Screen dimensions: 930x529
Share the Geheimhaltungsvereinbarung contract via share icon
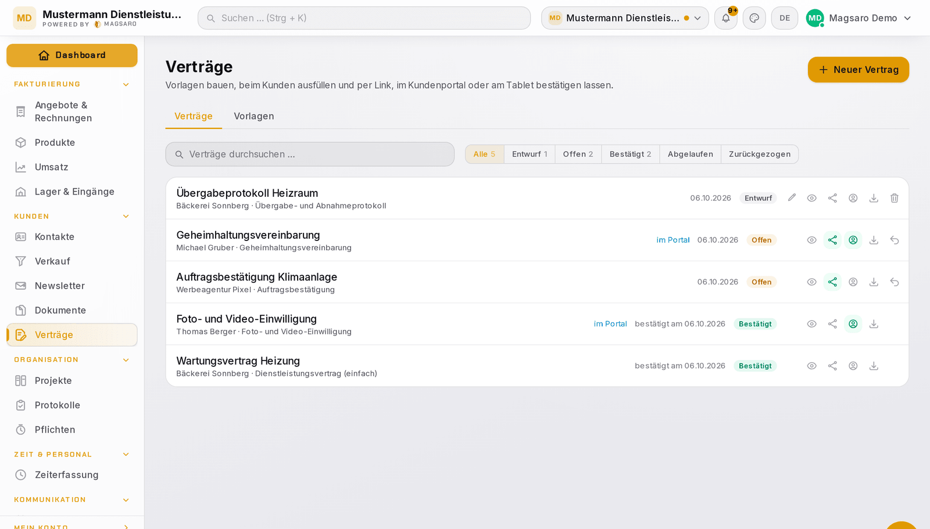tap(832, 240)
